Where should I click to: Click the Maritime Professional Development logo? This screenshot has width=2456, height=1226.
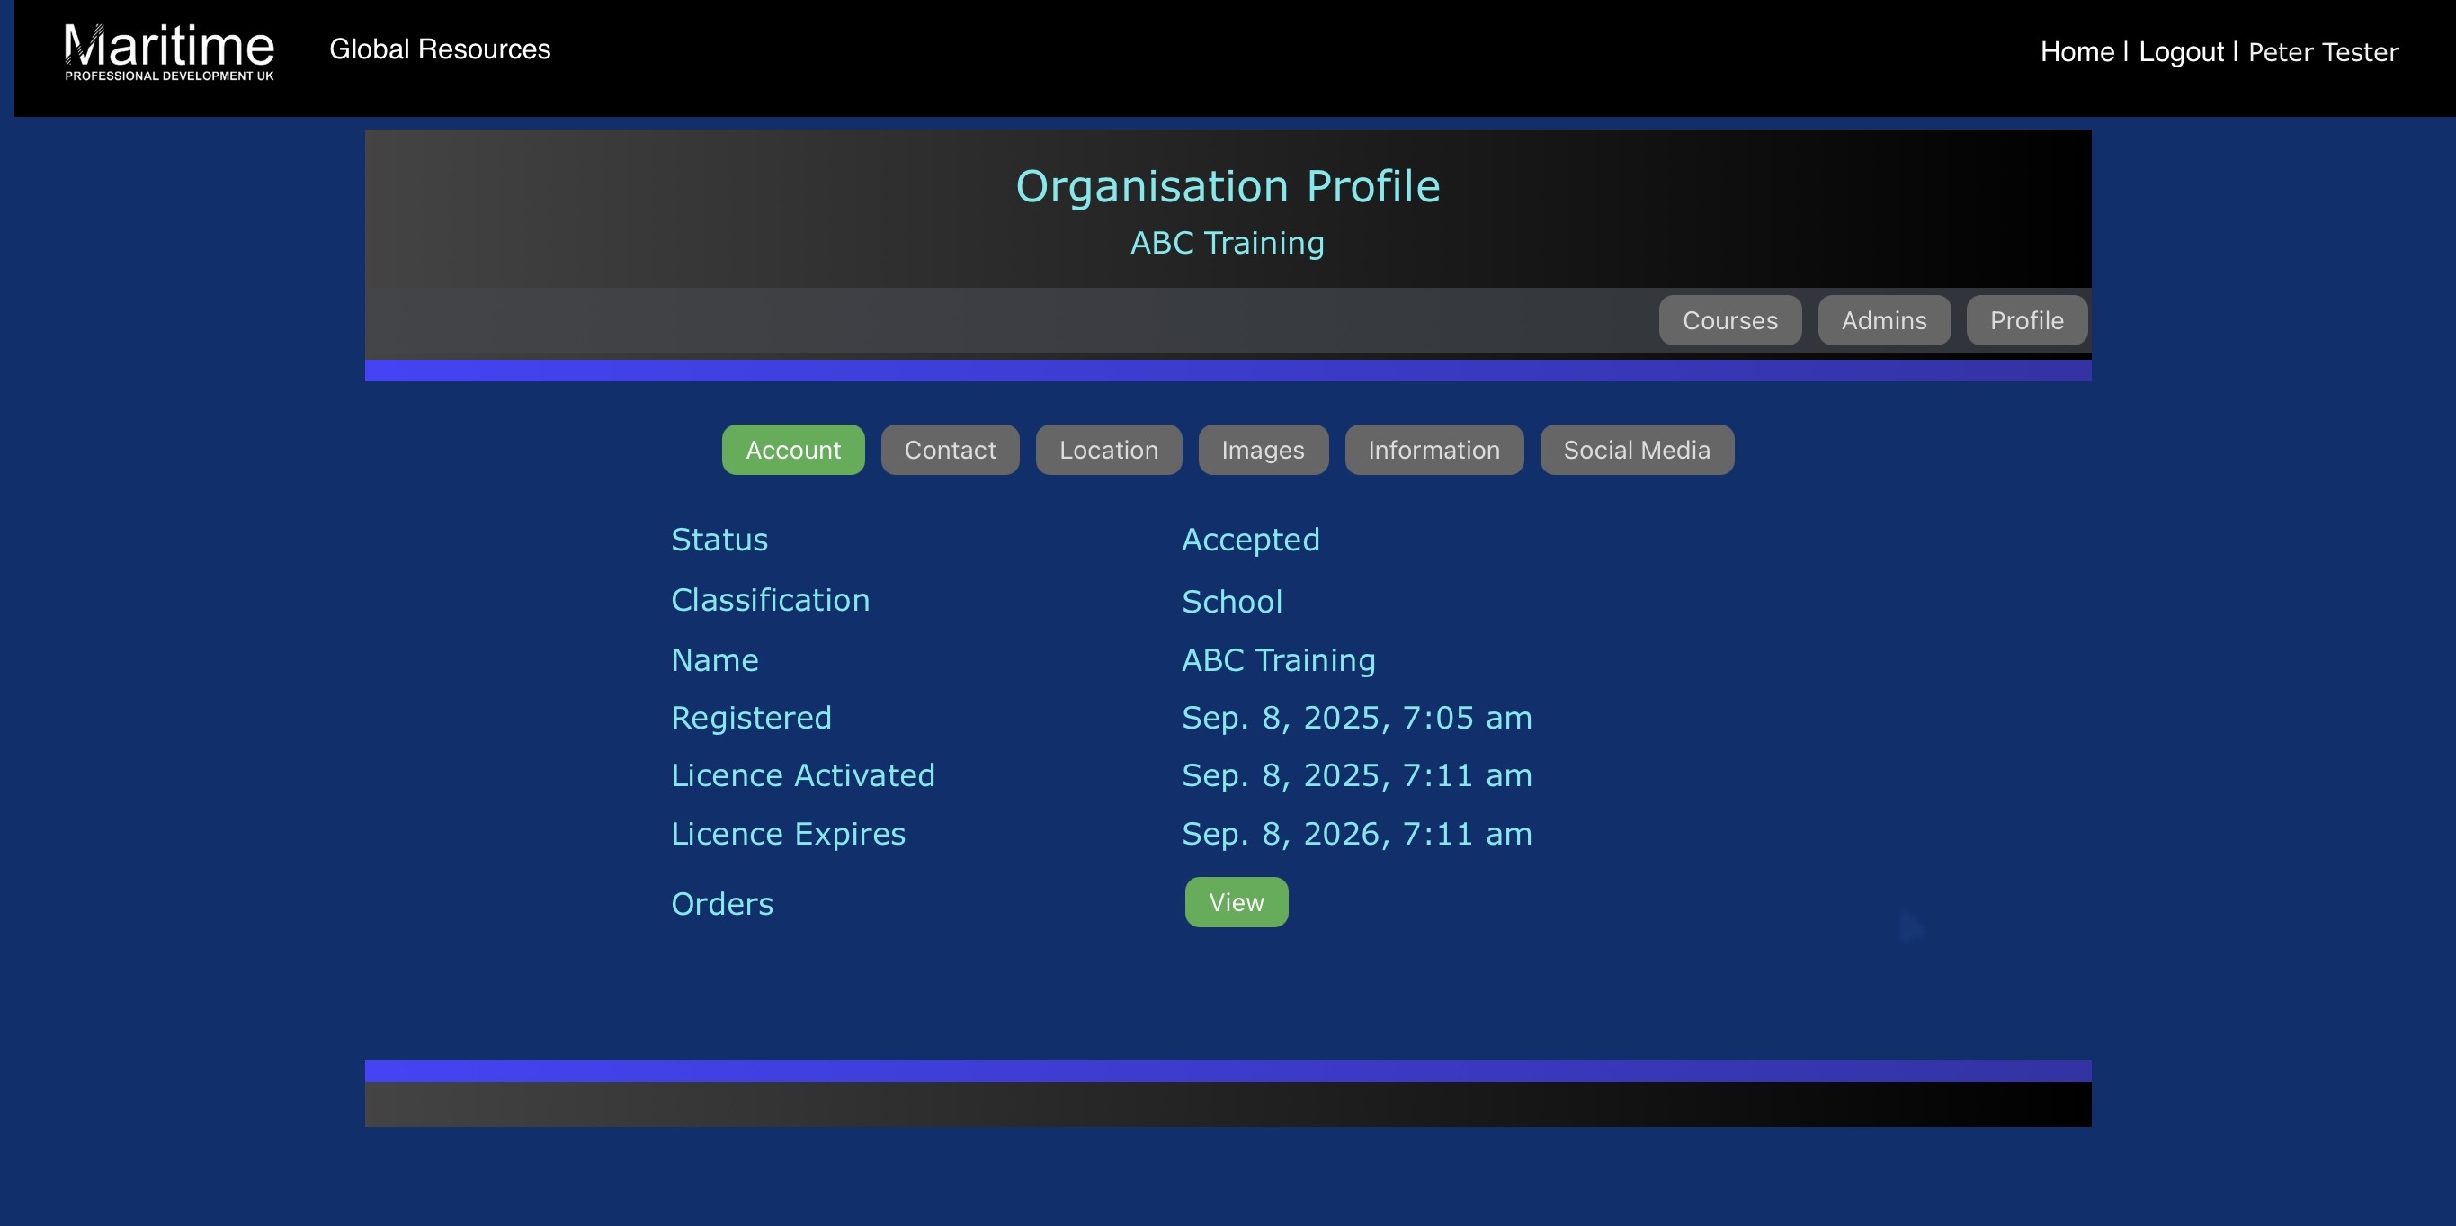tap(169, 51)
